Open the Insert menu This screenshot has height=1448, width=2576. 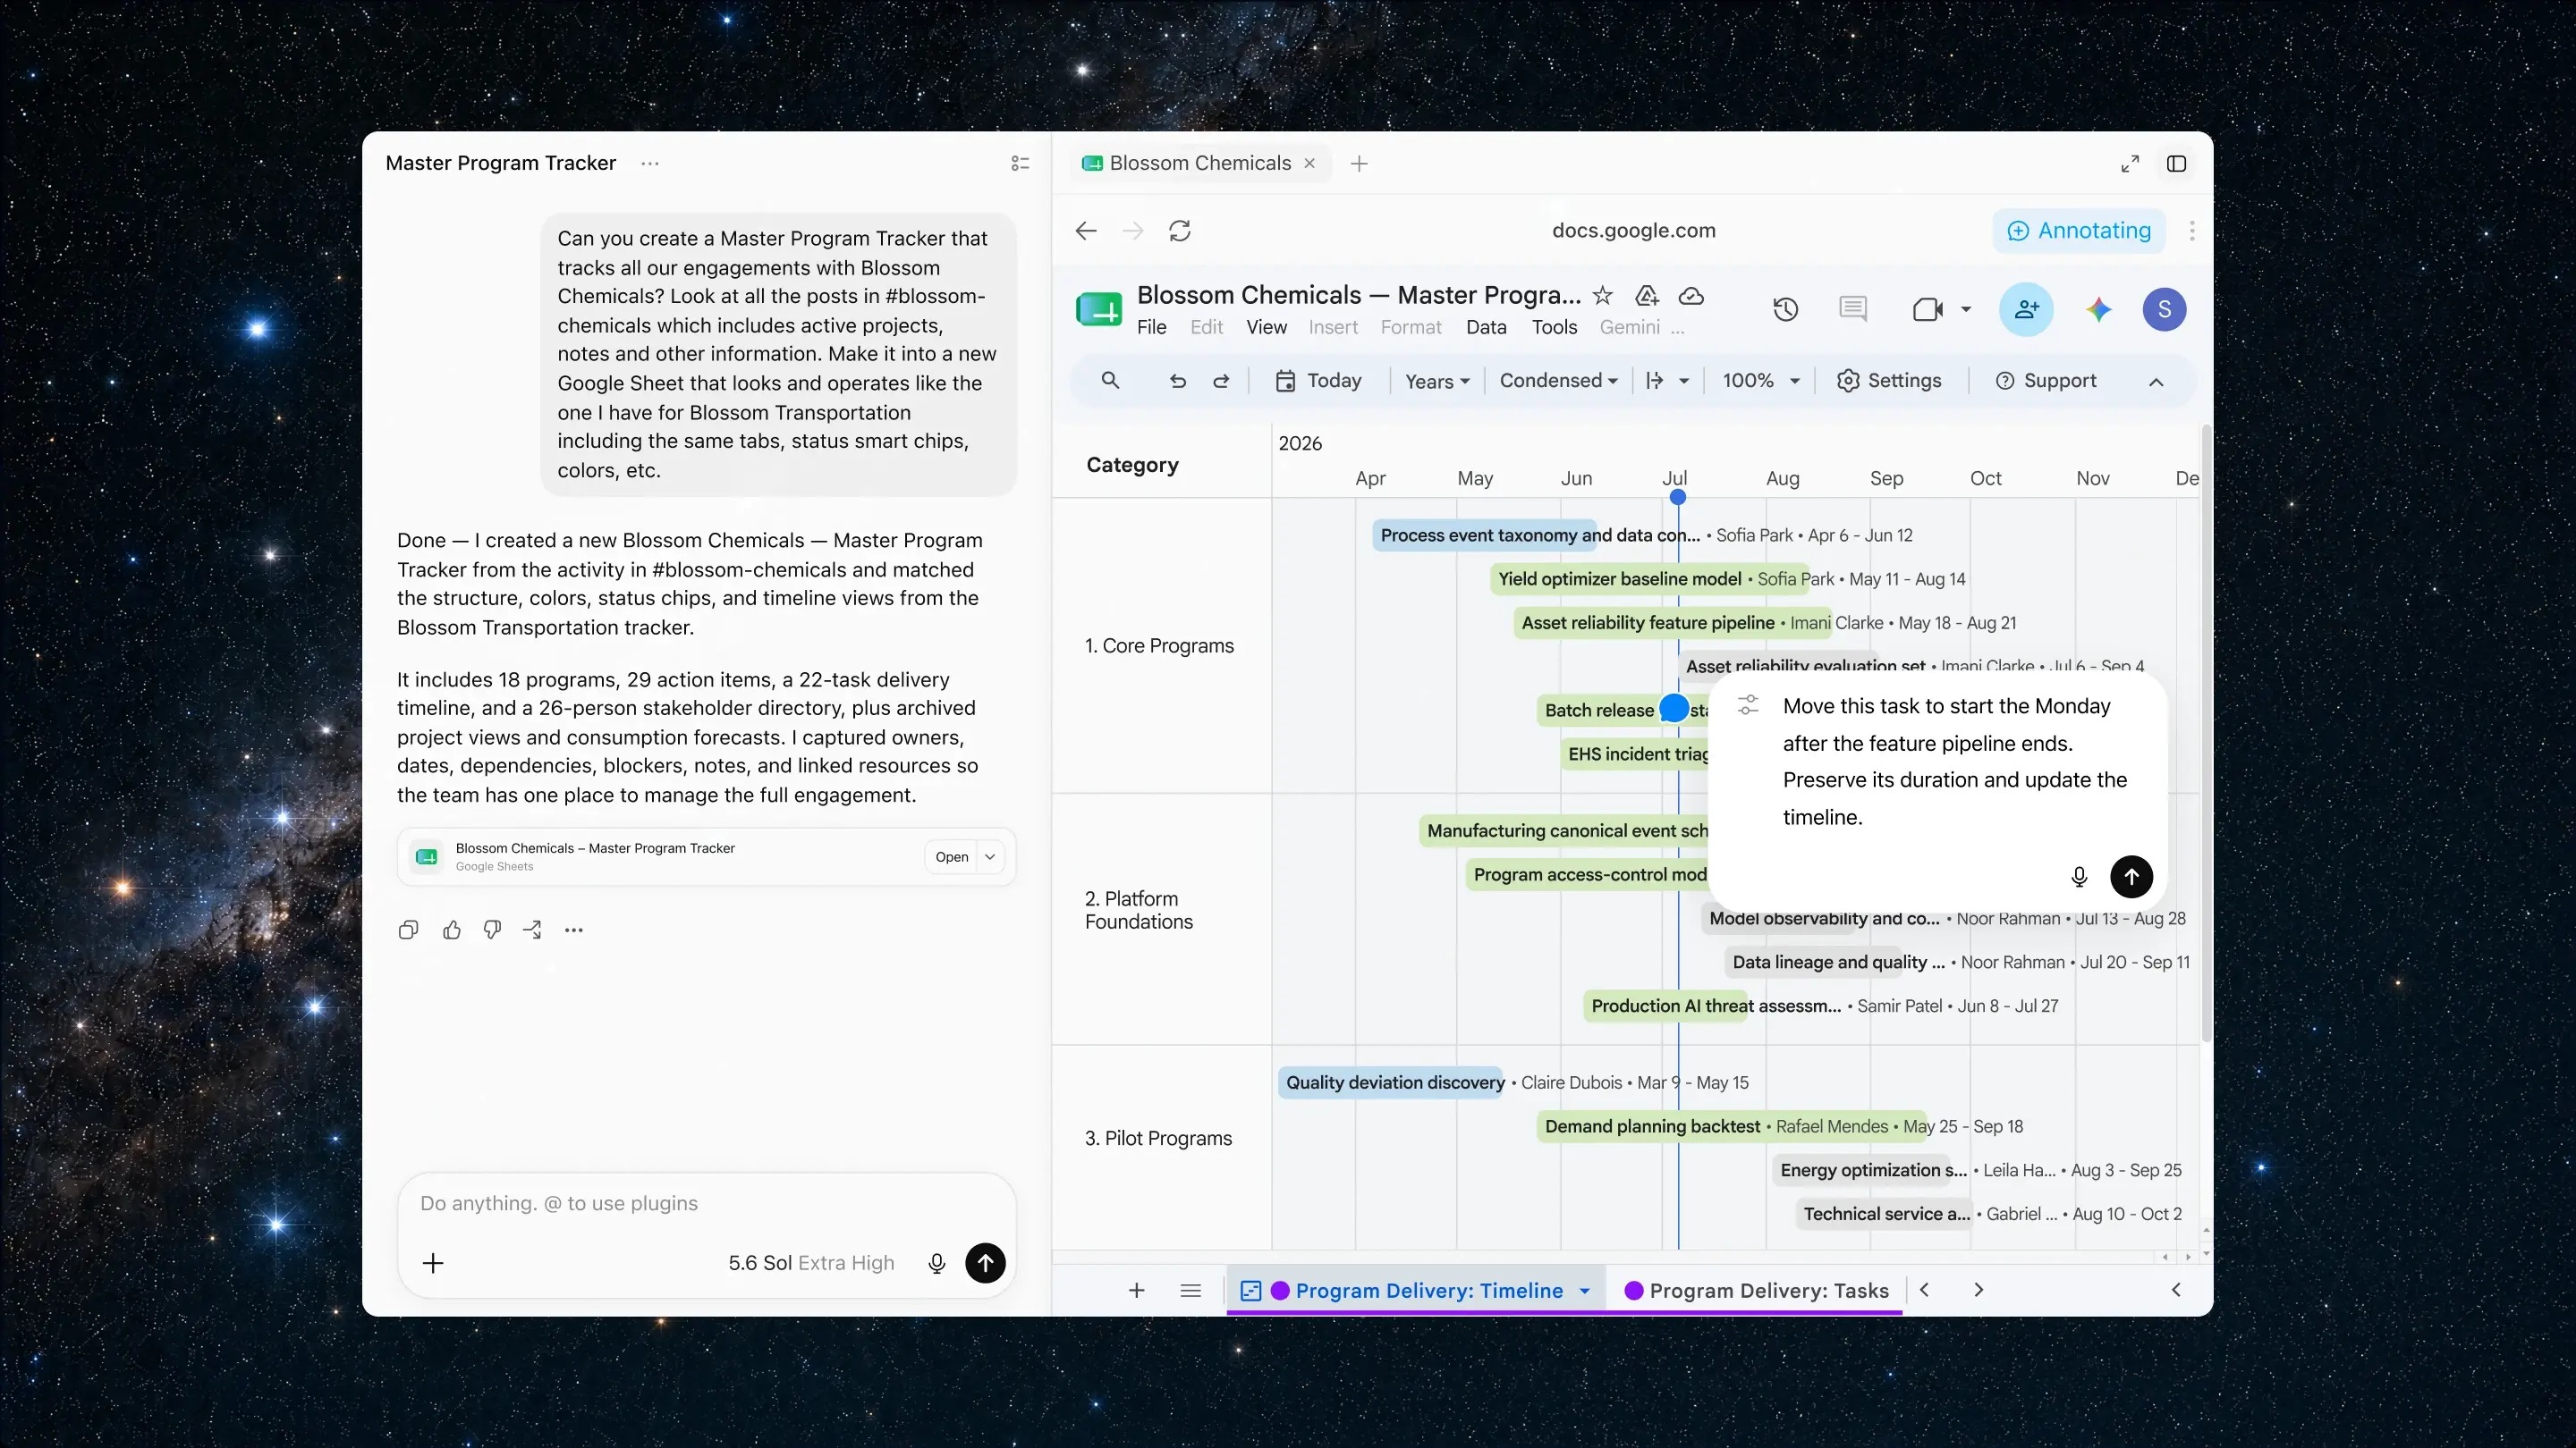1333,328
